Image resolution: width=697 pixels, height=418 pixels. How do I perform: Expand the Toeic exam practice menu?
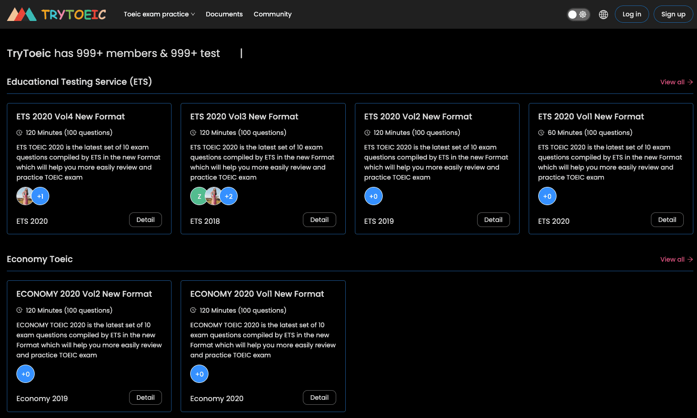pos(159,14)
